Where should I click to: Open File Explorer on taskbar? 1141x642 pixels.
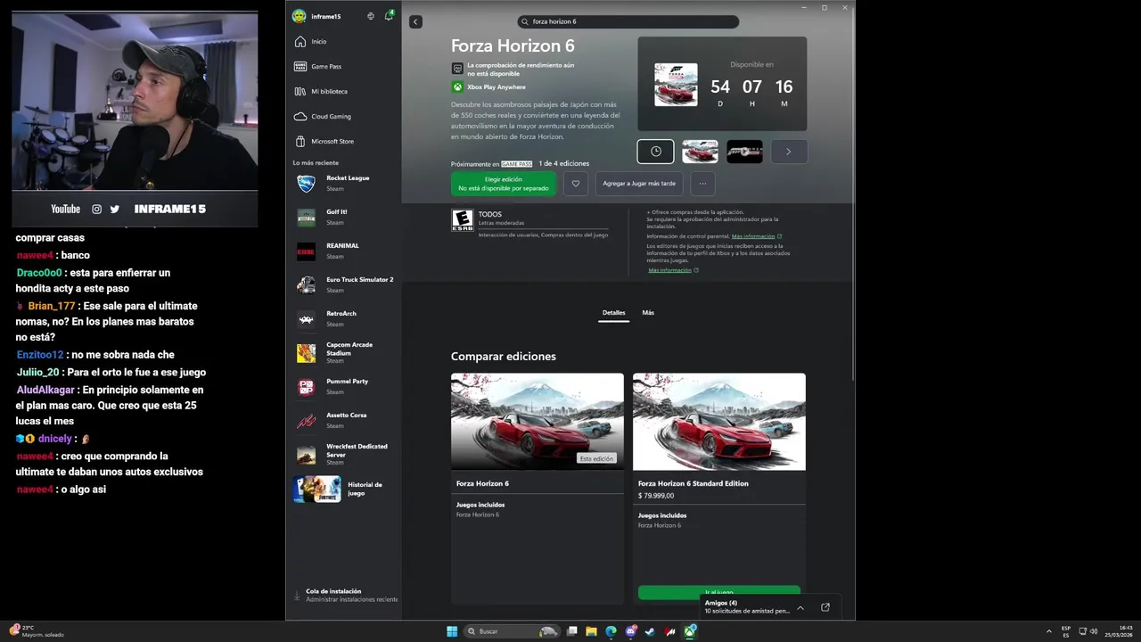591,631
